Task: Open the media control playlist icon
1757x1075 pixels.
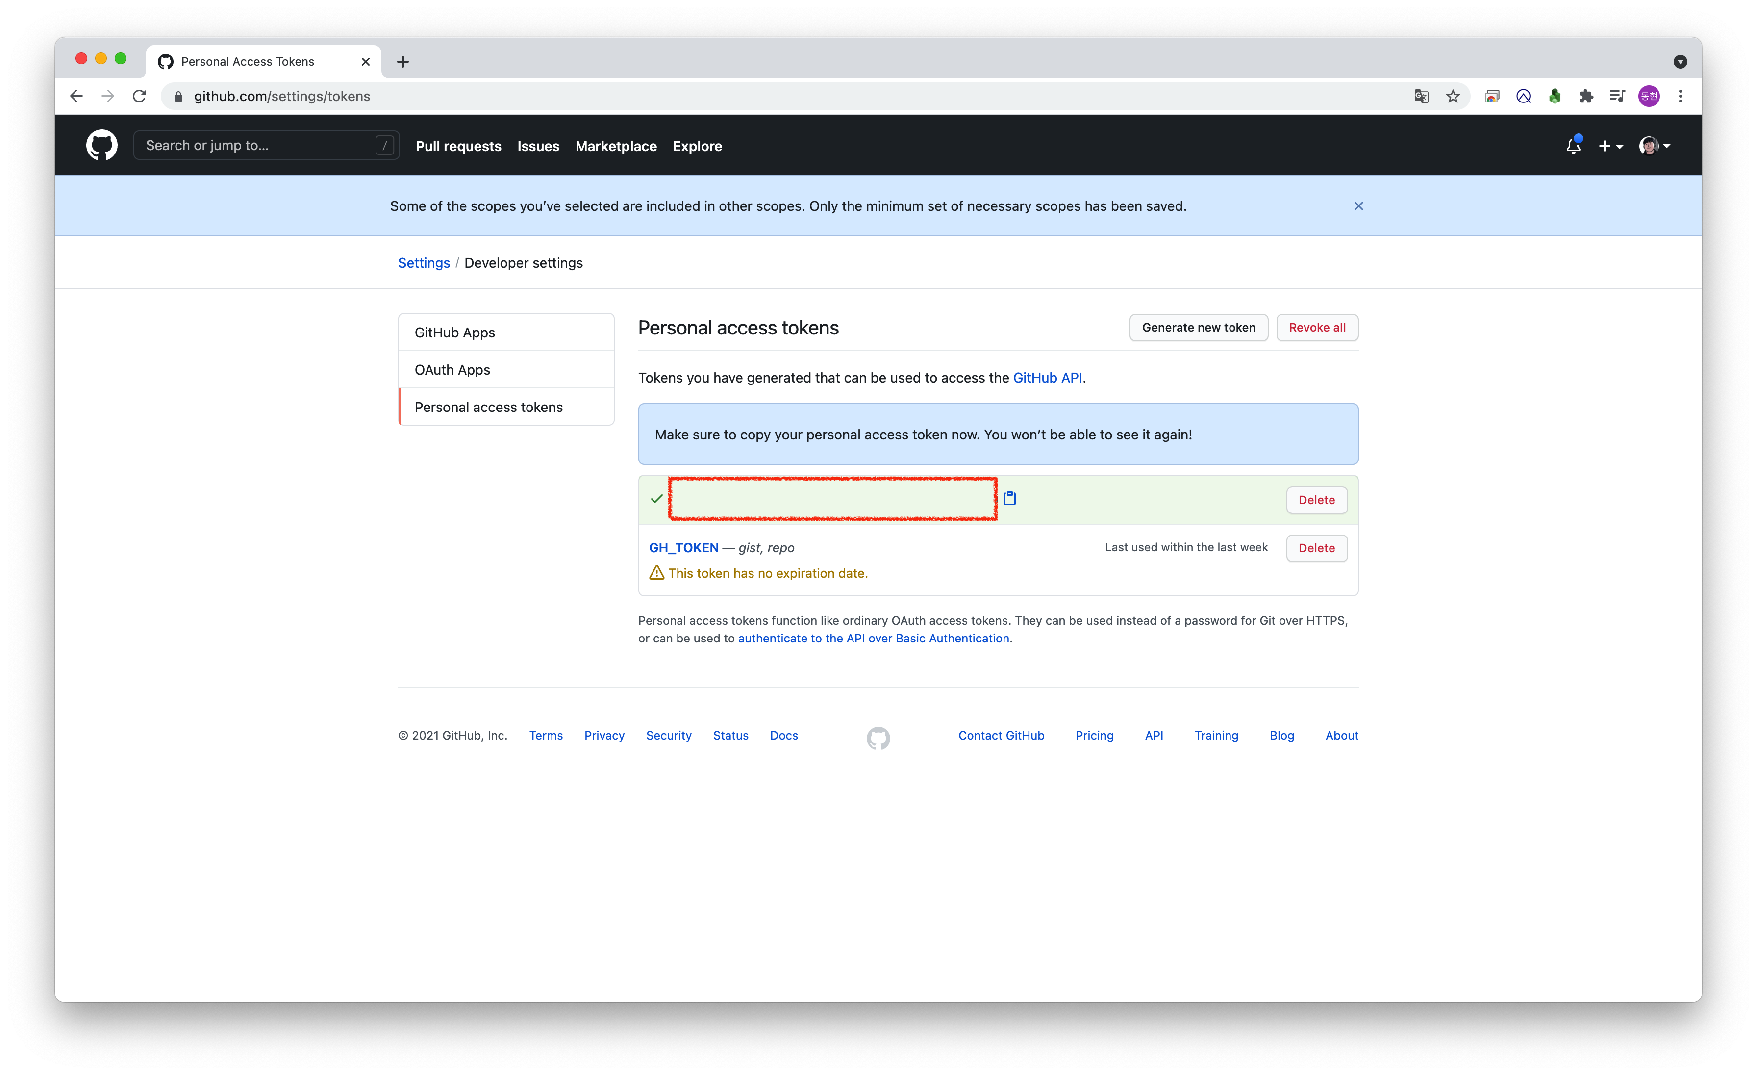Action: tap(1617, 96)
